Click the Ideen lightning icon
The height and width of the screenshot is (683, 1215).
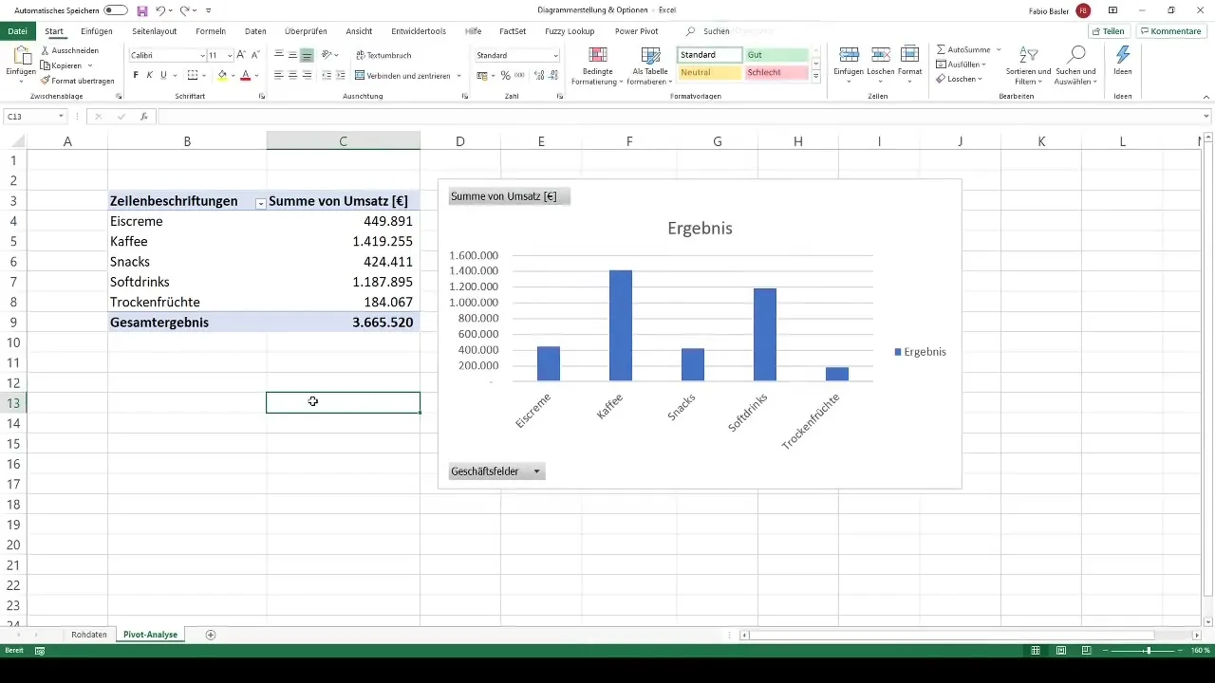(x=1123, y=55)
